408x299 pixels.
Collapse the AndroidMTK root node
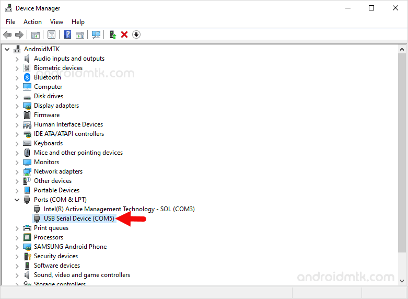coord(7,49)
